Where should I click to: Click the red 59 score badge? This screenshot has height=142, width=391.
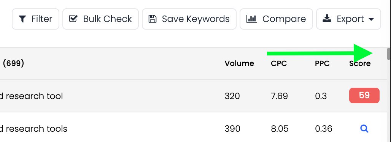[x=364, y=95]
